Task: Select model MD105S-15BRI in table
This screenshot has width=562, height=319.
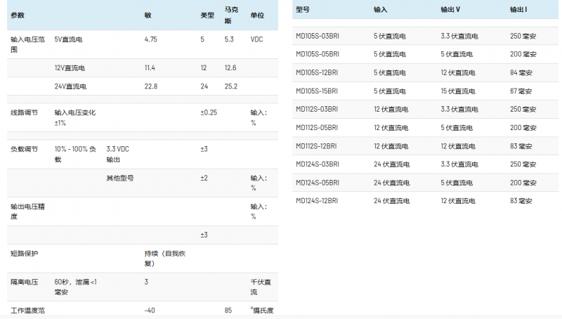Action: [318, 91]
